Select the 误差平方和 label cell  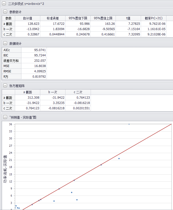coord(12,61)
